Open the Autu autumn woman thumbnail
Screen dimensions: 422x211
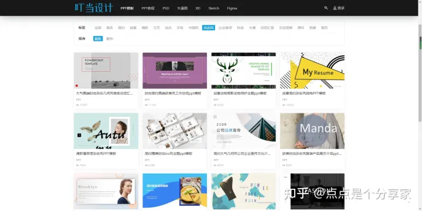(x=106, y=131)
